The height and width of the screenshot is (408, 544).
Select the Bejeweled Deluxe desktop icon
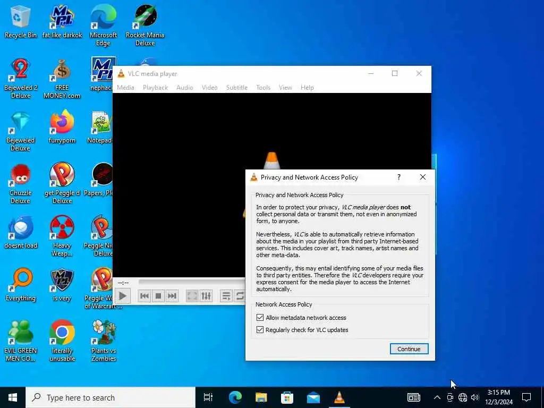pos(21,131)
